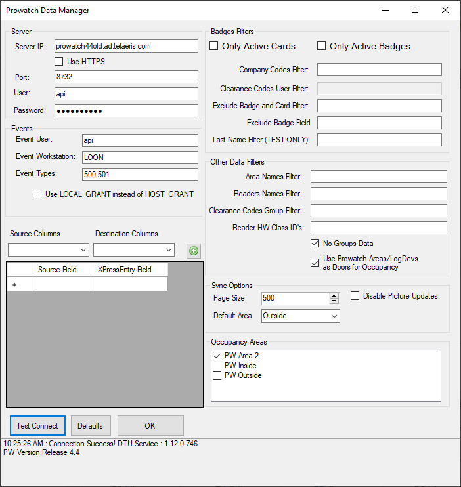Click the Server IP input field
The height and width of the screenshot is (487, 461).
(x=126, y=46)
